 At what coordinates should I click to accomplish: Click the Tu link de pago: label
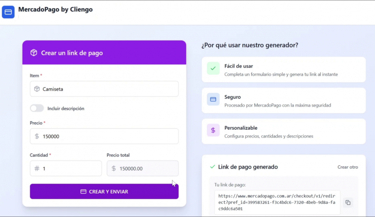(230, 185)
